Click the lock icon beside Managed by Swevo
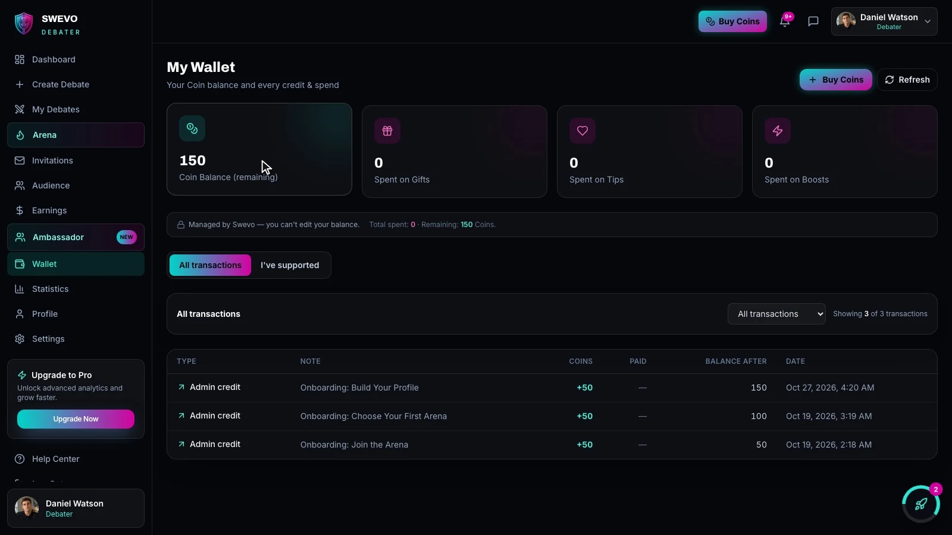Image resolution: width=952 pixels, height=535 pixels. coord(181,225)
